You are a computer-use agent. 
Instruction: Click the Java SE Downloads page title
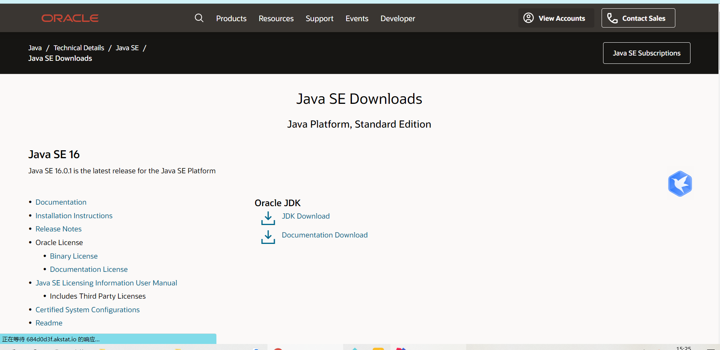tap(359, 99)
